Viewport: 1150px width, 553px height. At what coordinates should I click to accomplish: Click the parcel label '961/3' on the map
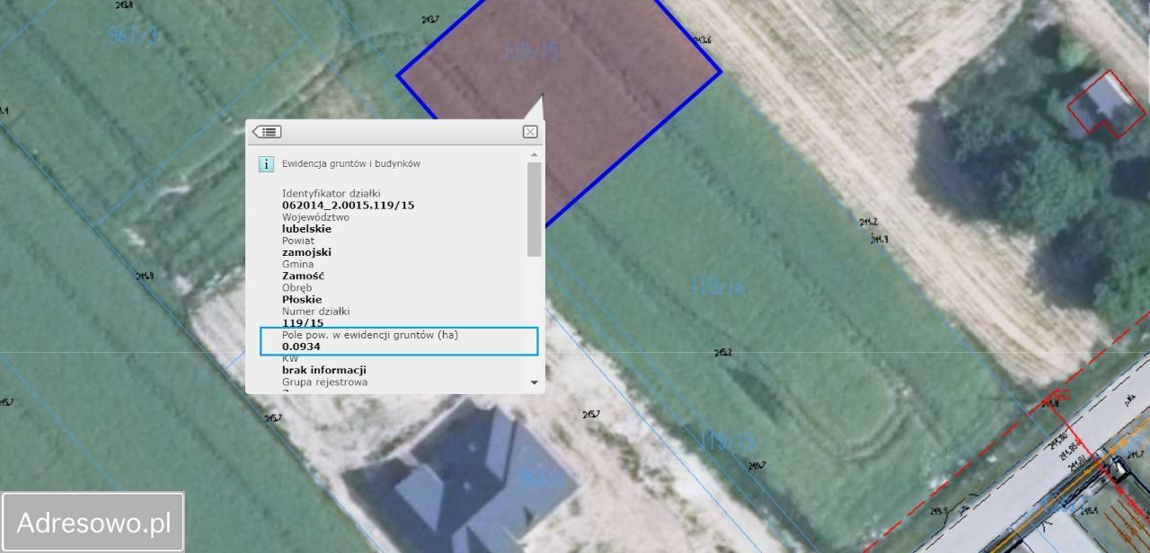click(133, 35)
